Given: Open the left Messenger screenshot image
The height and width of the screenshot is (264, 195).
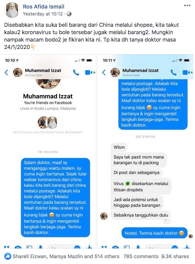Looking at the screenshot, I should (x=48, y=151).
